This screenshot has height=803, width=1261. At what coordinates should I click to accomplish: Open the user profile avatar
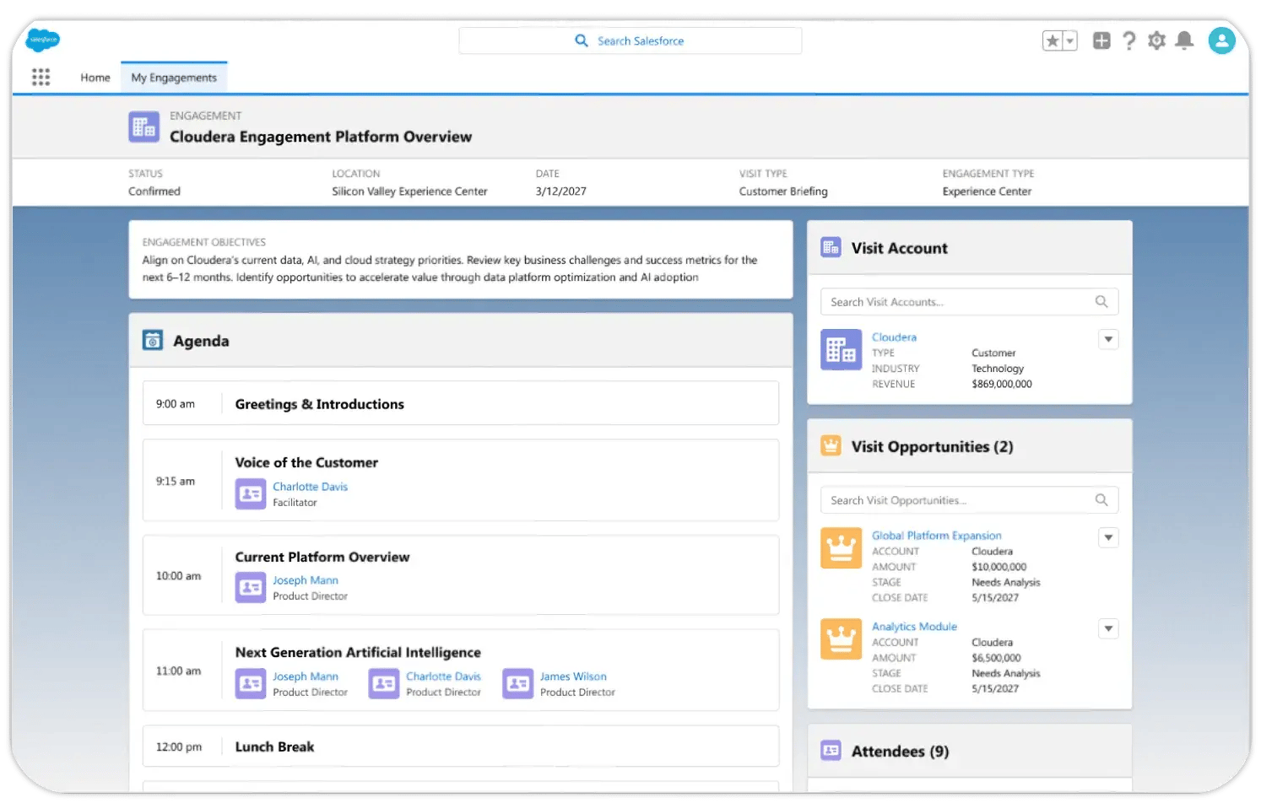point(1221,40)
